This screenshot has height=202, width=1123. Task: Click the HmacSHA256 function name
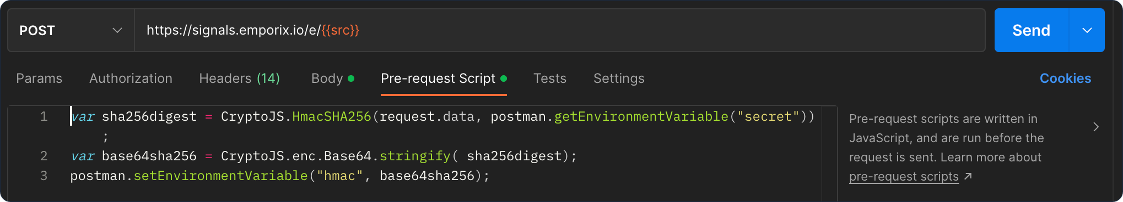point(332,116)
